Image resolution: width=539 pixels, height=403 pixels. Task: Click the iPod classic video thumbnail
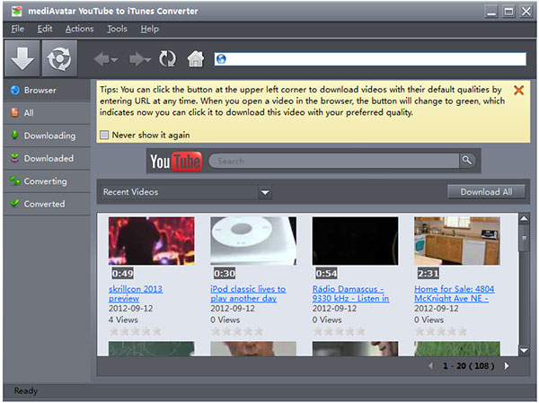pos(253,241)
